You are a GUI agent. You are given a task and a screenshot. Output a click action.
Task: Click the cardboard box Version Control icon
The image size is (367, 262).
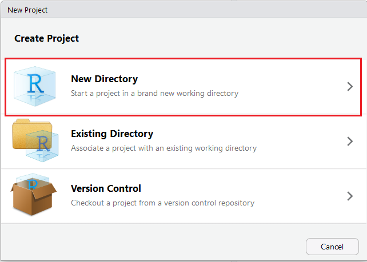coord(34,195)
